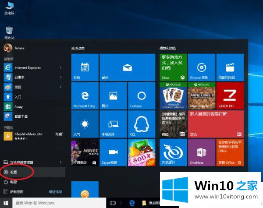
Task: Open the Groove Music tile
Action: (x=202, y=67)
